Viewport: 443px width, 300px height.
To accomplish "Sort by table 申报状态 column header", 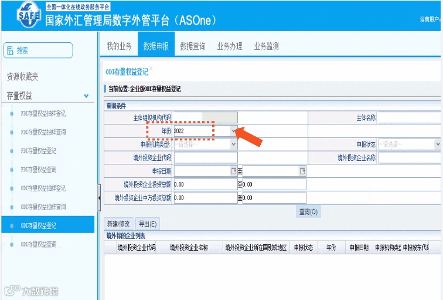I will 304,248.
